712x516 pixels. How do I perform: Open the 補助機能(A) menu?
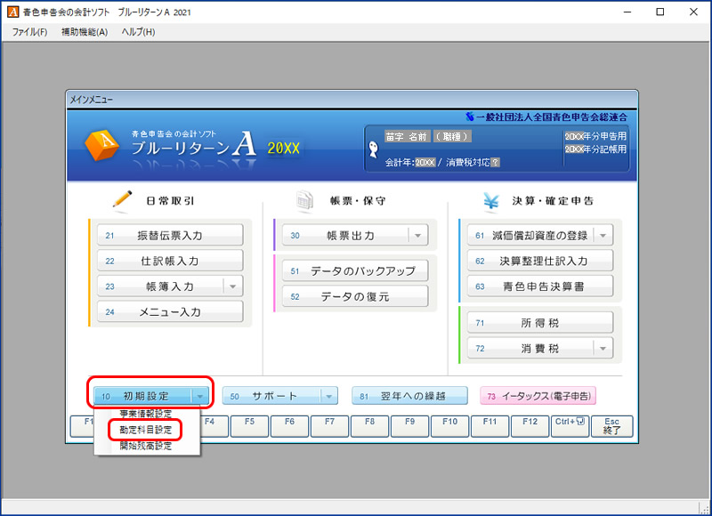(84, 32)
